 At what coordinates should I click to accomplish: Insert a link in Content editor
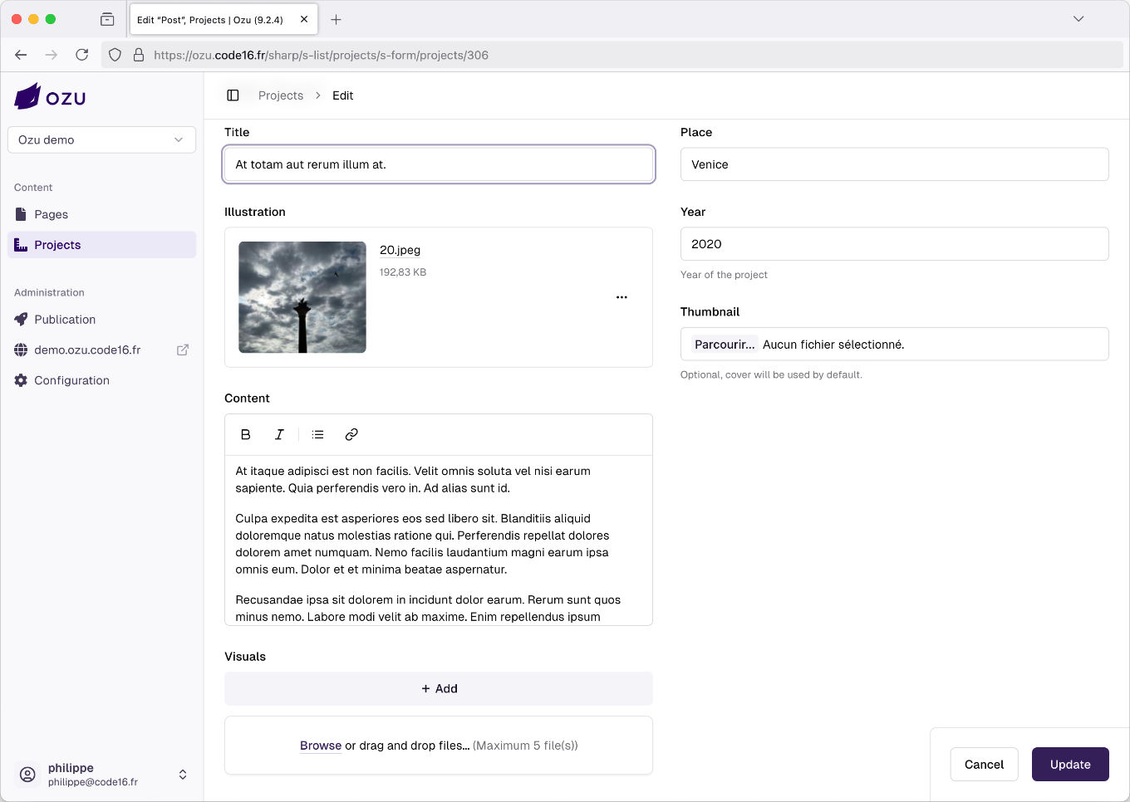pyautogui.click(x=351, y=434)
